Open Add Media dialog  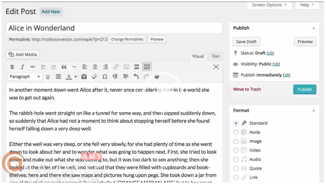(x=22, y=54)
